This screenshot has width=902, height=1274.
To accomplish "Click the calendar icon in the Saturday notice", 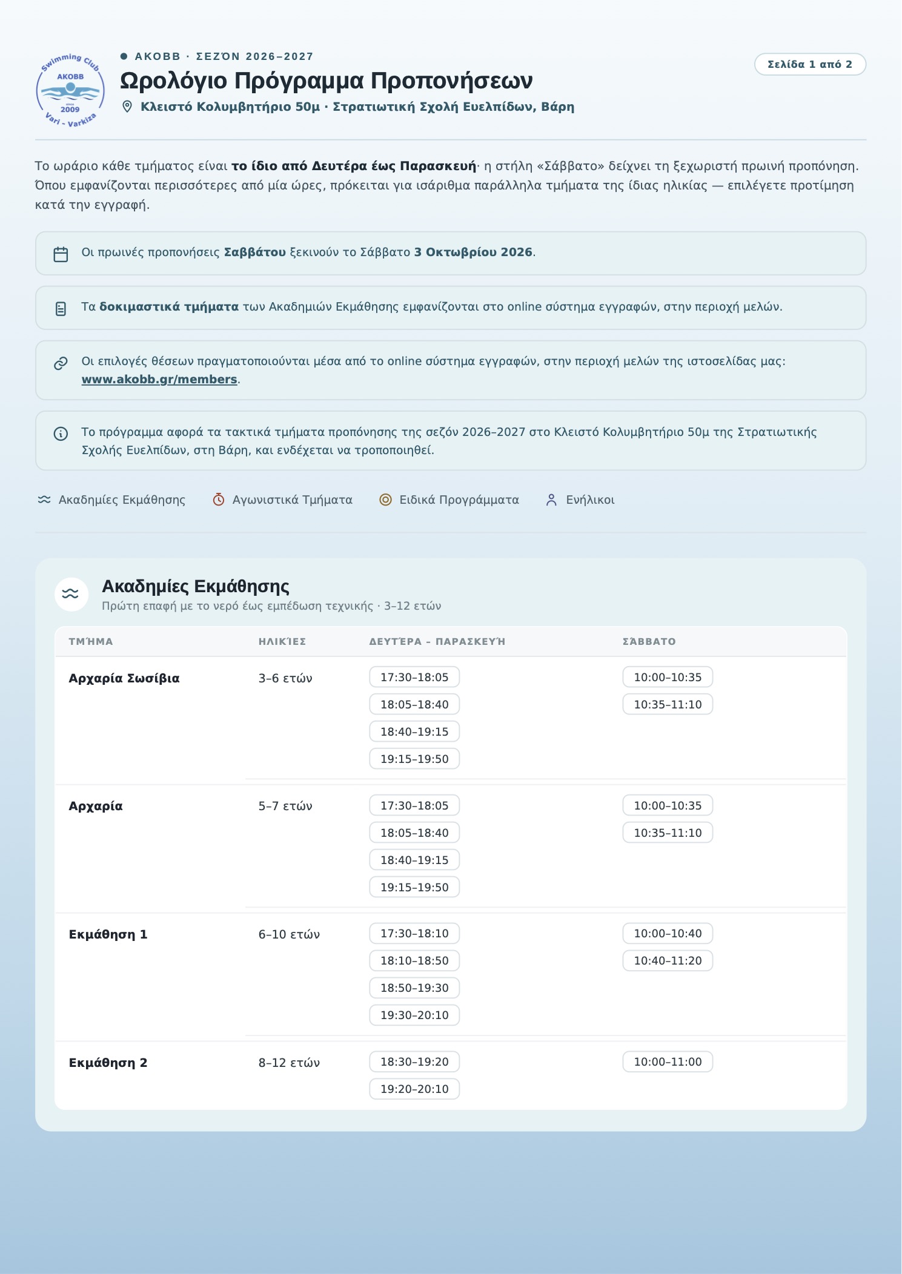I will point(61,254).
